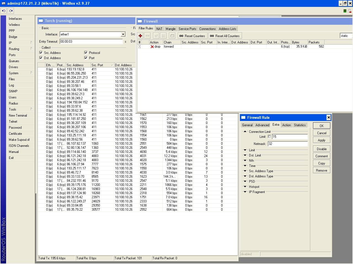
Task: Click the Remove button in Firewall Rule
Action: point(322,170)
